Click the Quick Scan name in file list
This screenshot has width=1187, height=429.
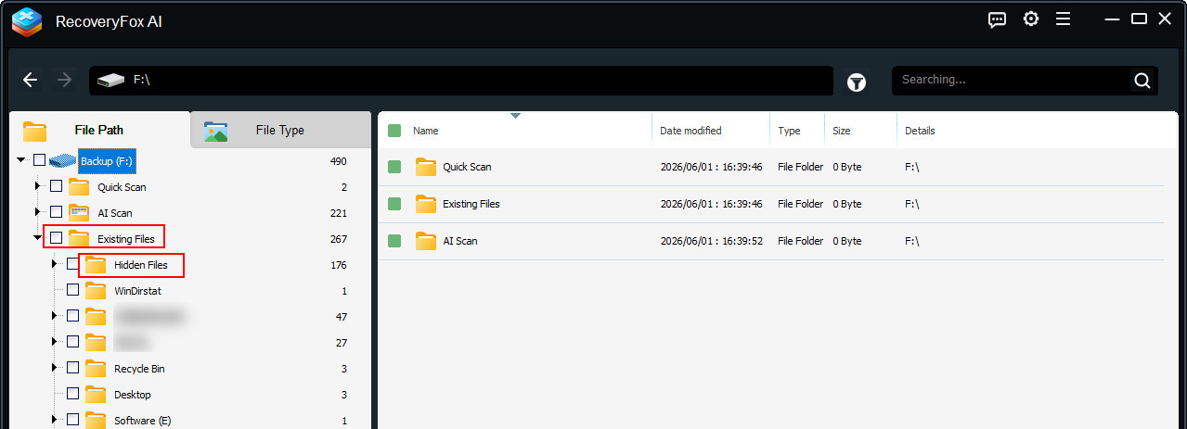(x=467, y=167)
